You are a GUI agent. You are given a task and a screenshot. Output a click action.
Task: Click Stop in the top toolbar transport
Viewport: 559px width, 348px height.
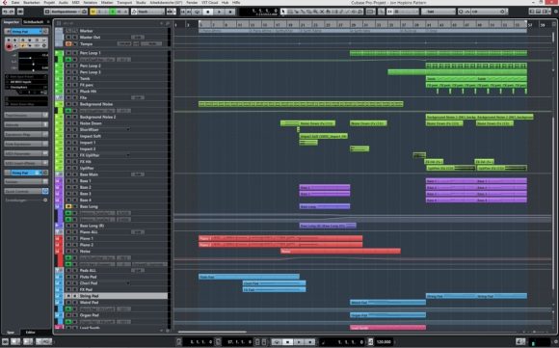point(208,12)
